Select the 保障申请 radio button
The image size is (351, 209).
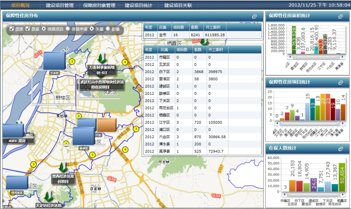(x=67, y=29)
